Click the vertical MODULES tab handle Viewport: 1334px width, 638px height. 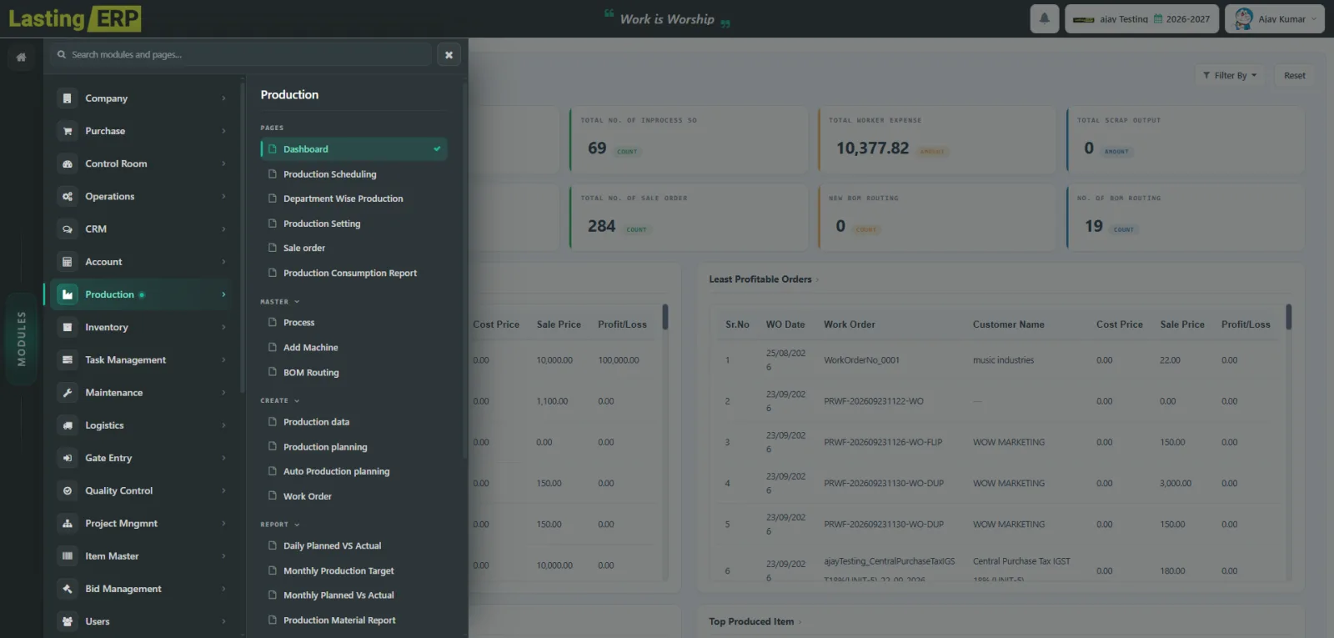click(22, 339)
